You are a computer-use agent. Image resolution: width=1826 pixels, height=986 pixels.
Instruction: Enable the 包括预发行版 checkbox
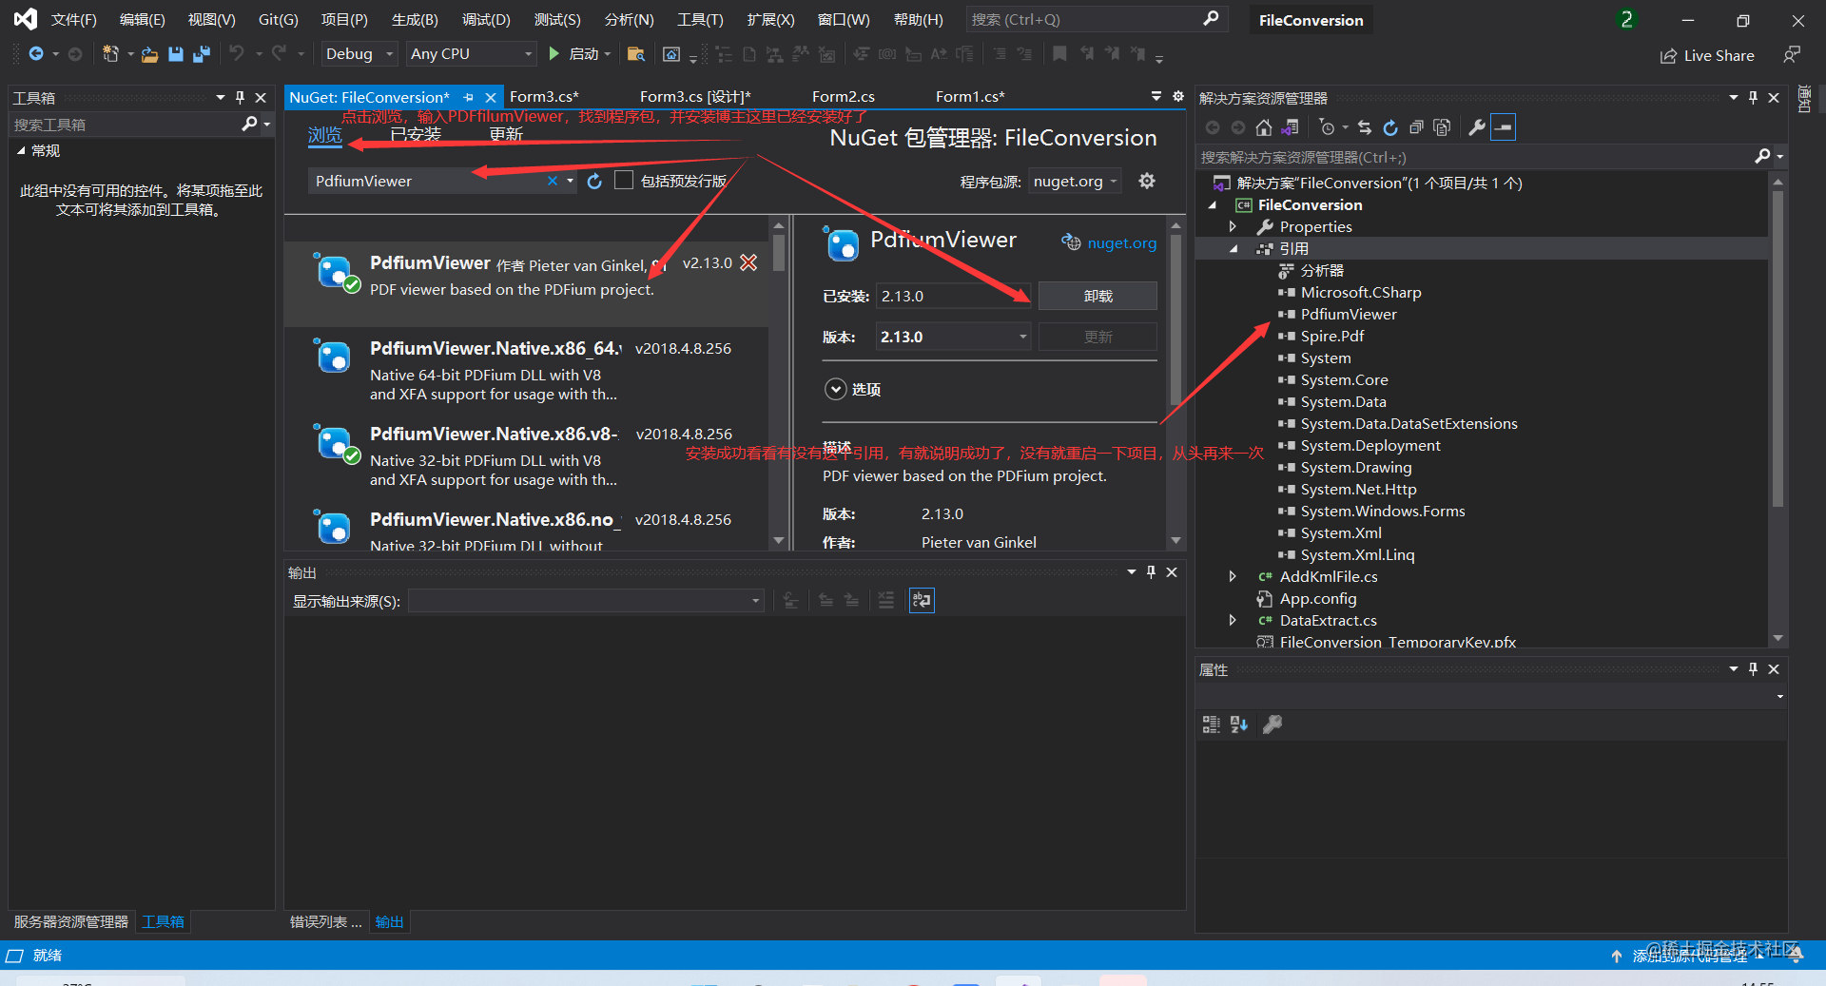(x=624, y=181)
